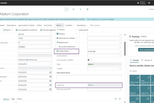Click the trash delete icon
Screen dimensions: 154x103
point(88,9)
